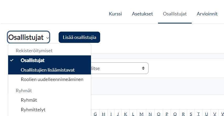Filter names by letter T

point(198,114)
